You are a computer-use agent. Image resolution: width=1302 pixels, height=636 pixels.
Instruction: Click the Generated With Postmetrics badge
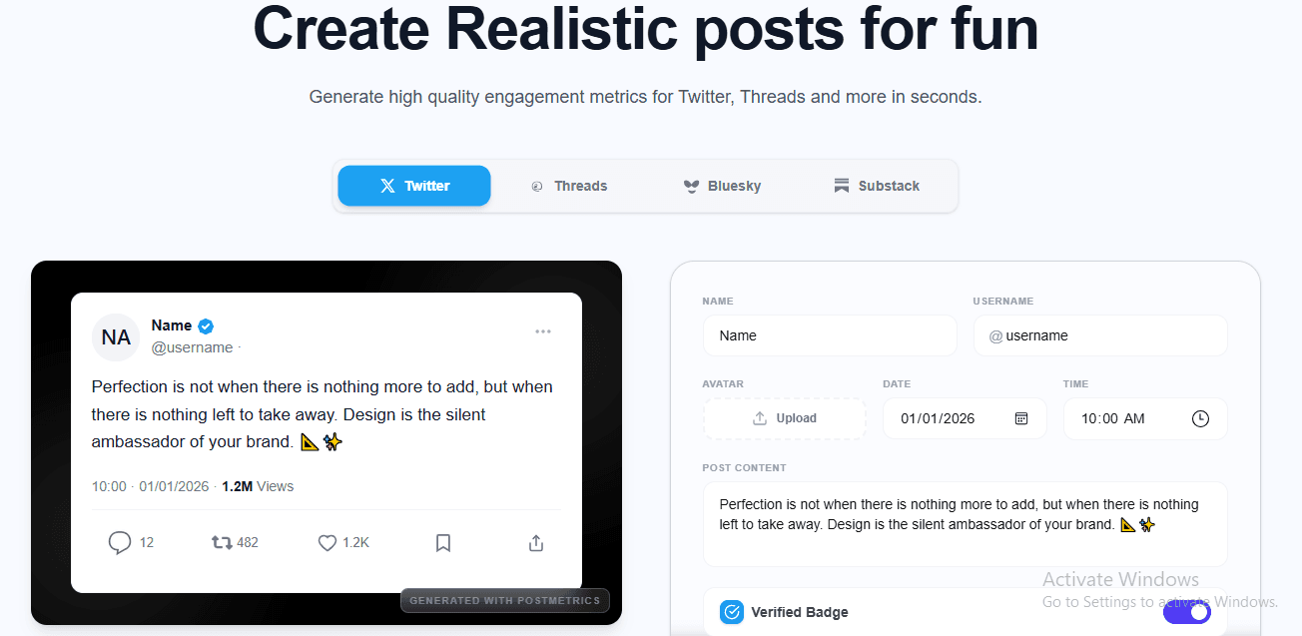[x=504, y=600]
